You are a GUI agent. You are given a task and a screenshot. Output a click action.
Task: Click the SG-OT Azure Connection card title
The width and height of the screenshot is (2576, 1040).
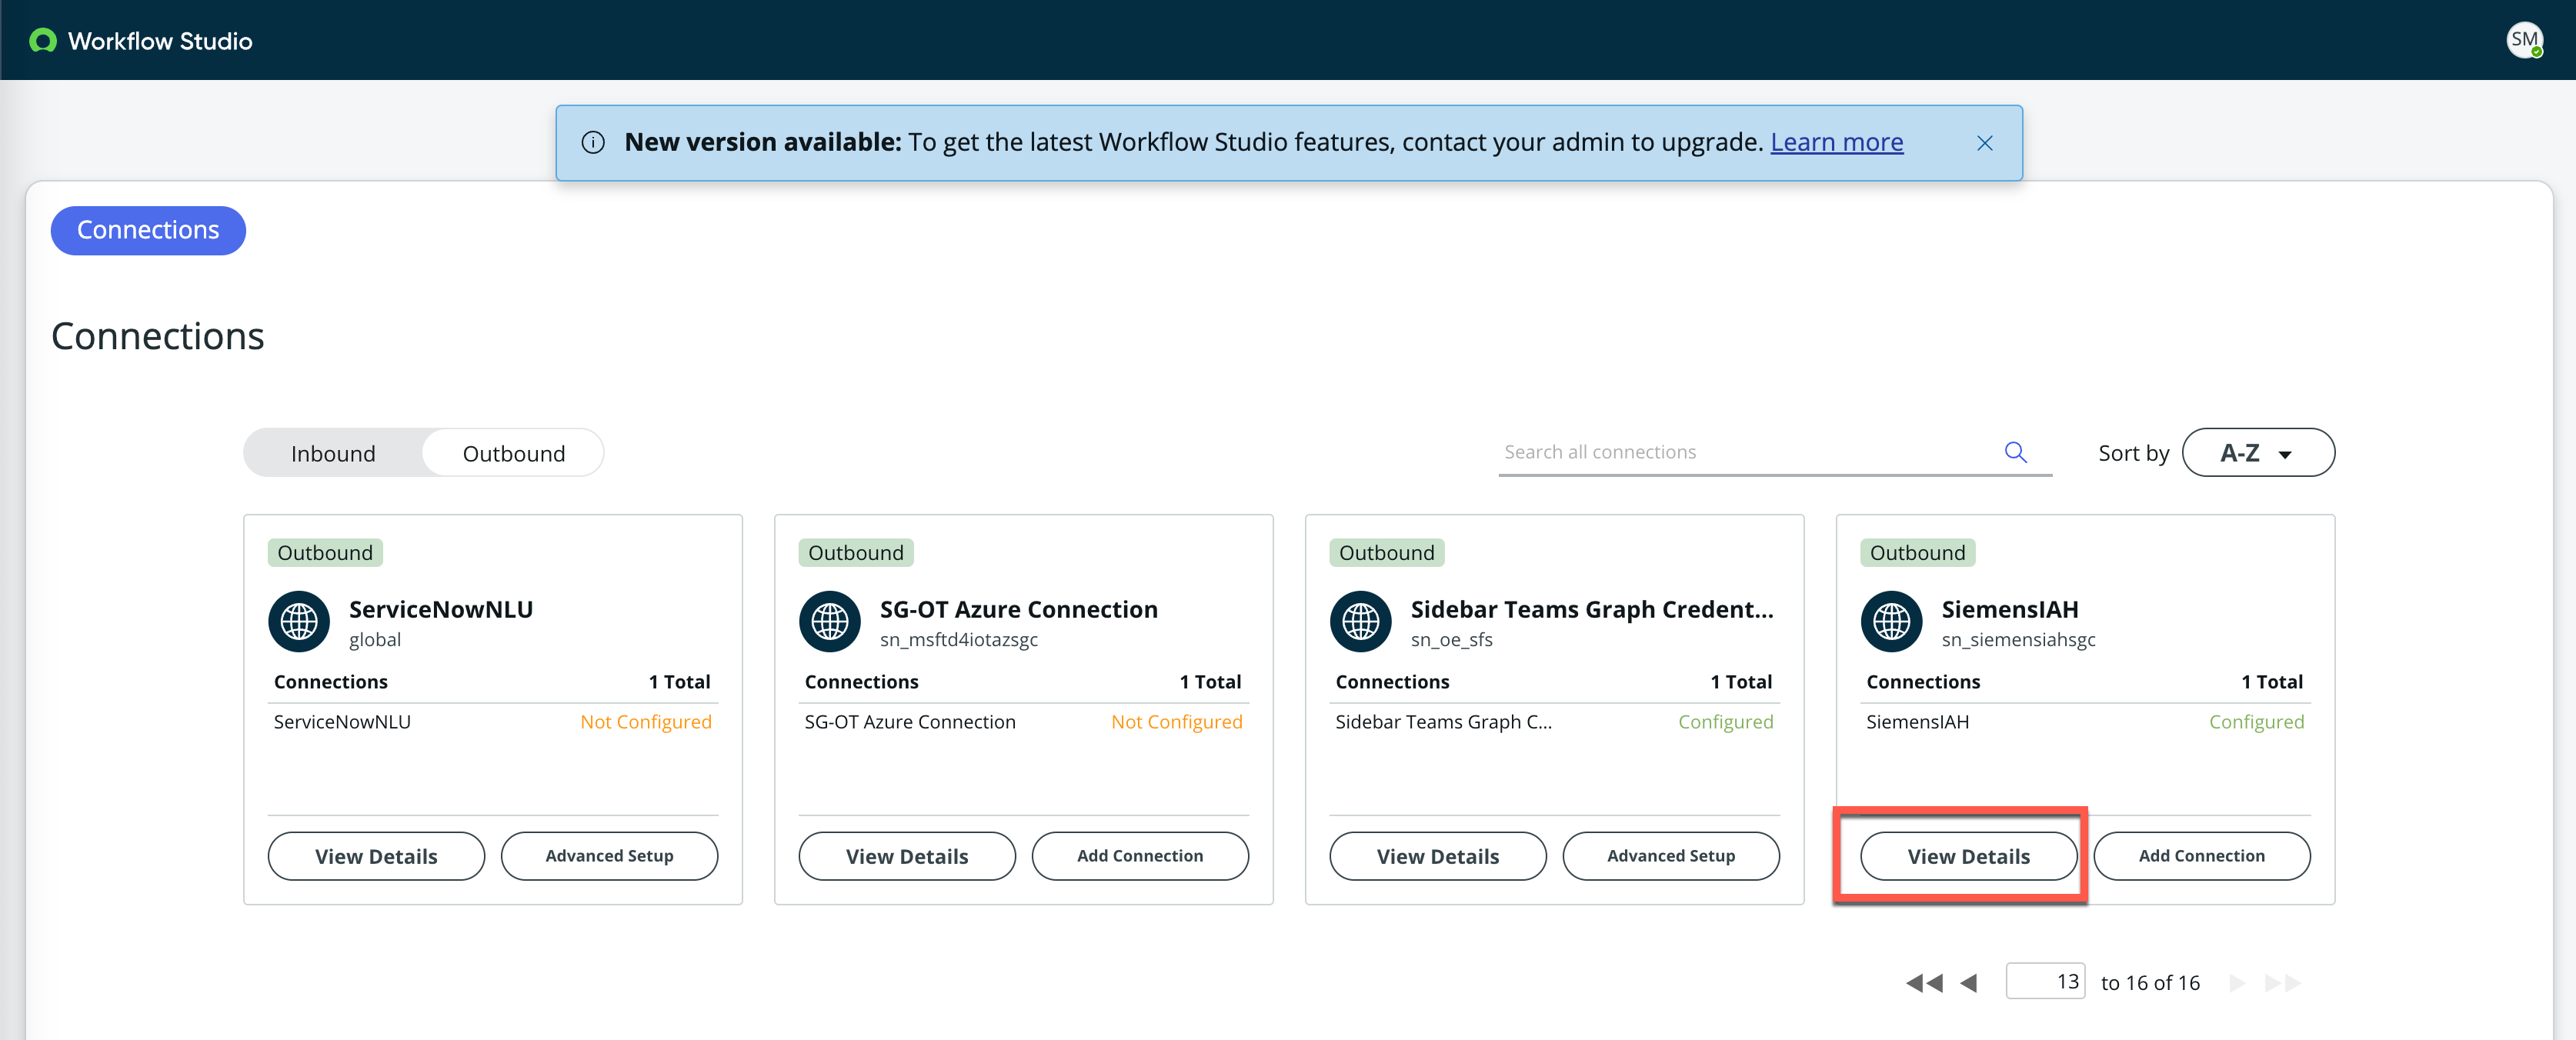click(x=1019, y=609)
